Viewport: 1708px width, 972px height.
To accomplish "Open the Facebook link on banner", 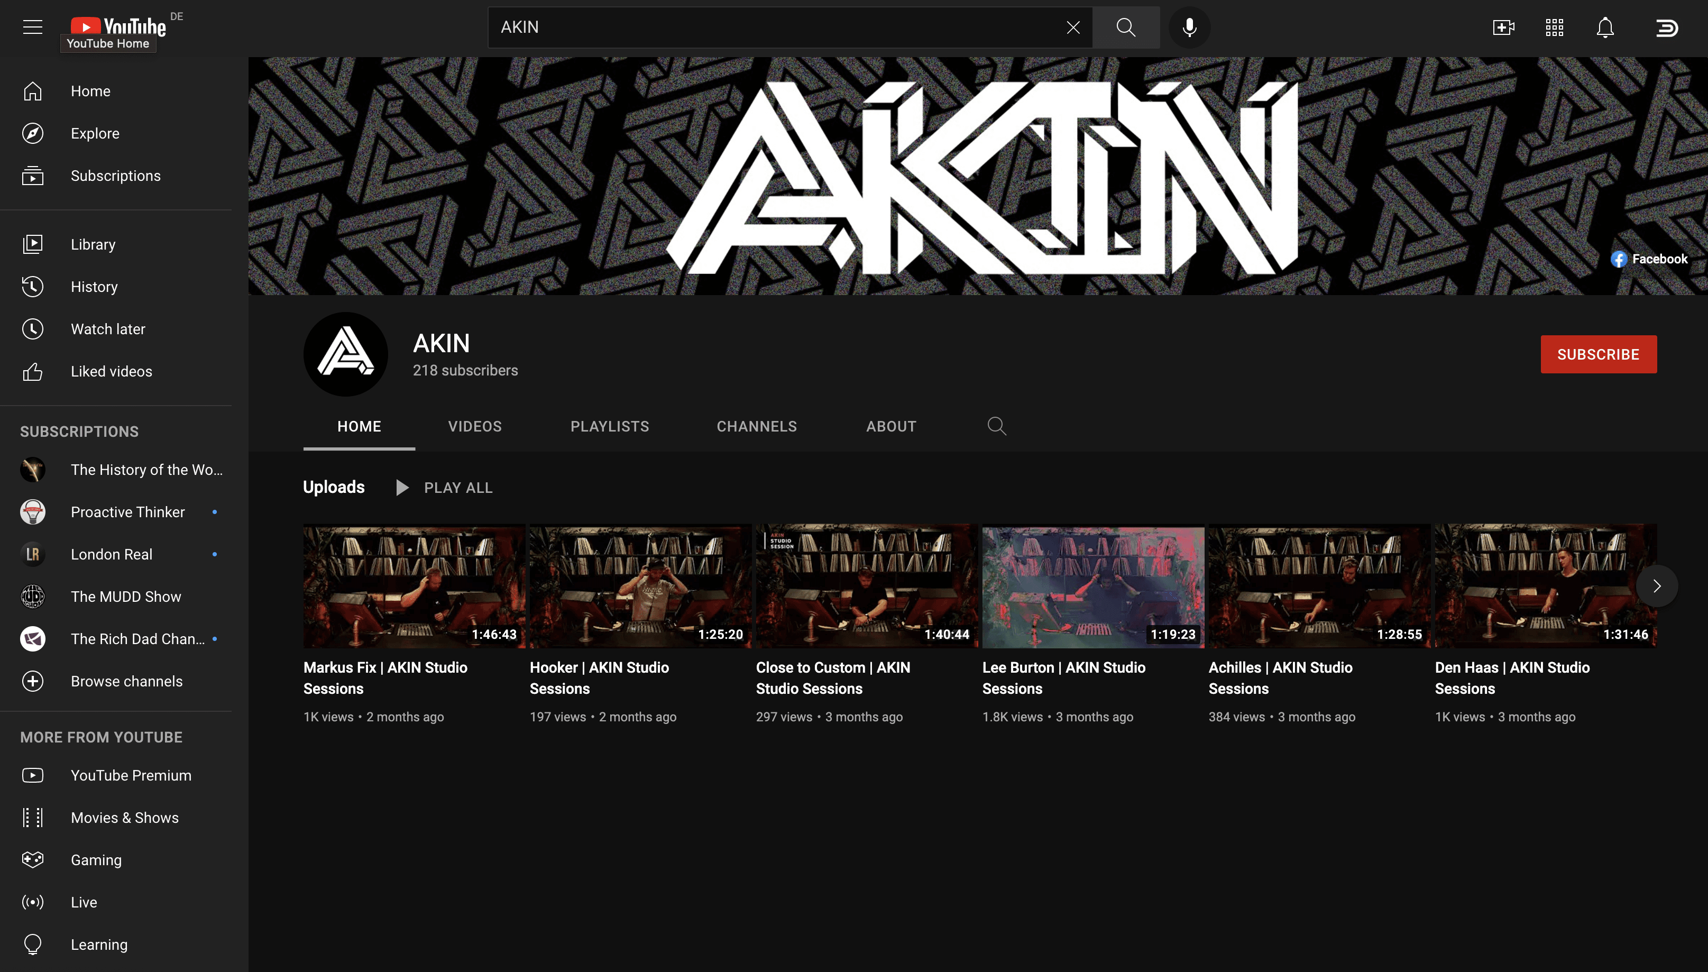I will pyautogui.click(x=1649, y=259).
